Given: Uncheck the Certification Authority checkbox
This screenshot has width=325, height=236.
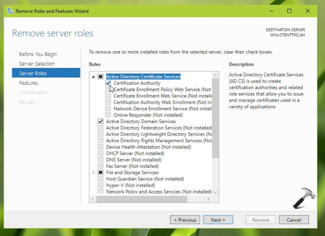Looking at the screenshot, I should coord(108,83).
